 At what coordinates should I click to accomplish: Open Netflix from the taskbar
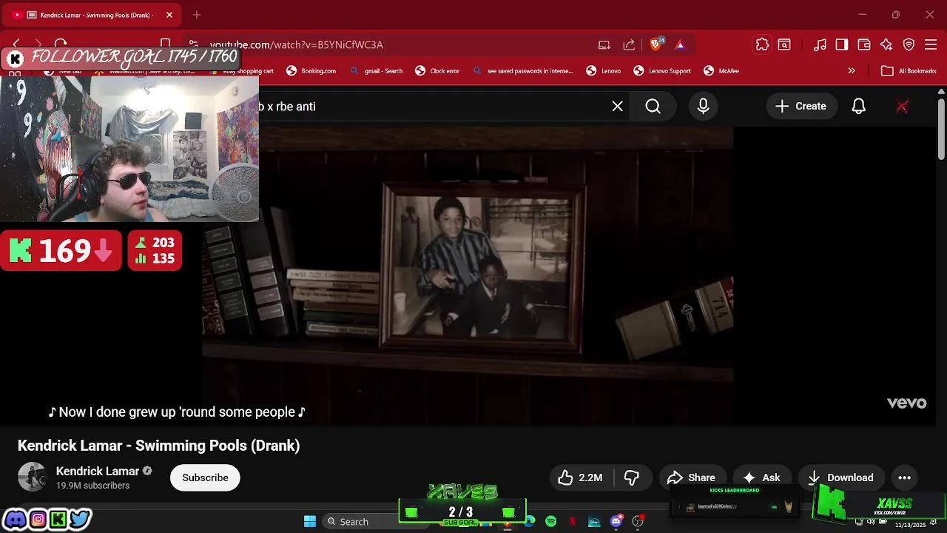[572, 522]
